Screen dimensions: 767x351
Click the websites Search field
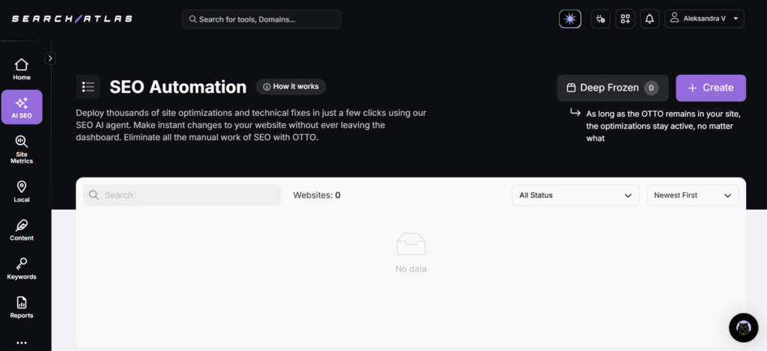click(182, 195)
